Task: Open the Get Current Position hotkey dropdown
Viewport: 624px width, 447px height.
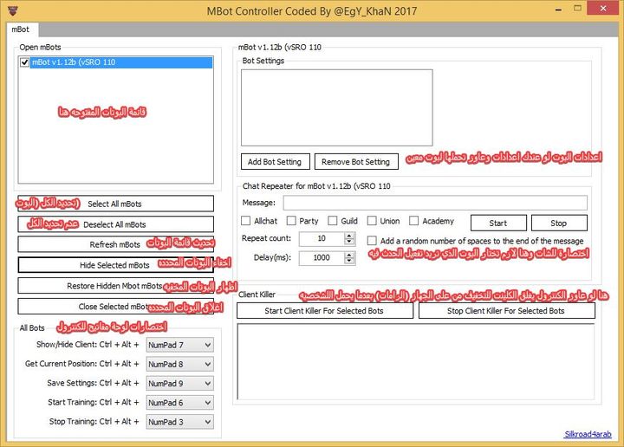Action: click(x=180, y=364)
